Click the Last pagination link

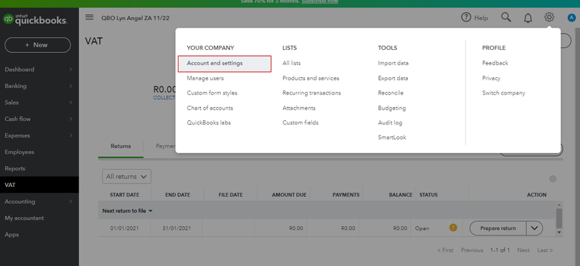pyautogui.click(x=545, y=250)
